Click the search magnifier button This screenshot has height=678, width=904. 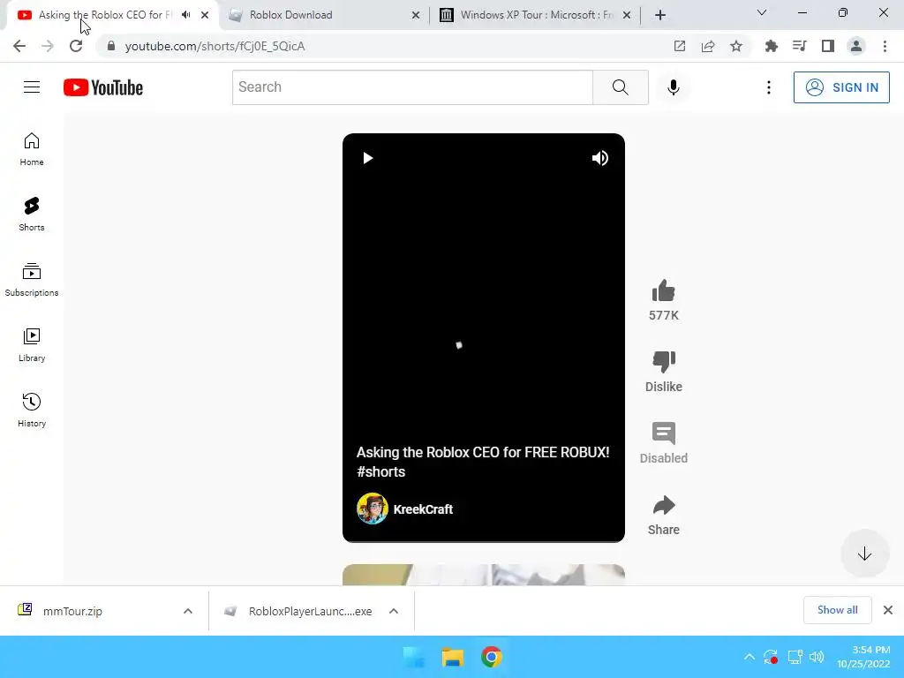pos(621,87)
